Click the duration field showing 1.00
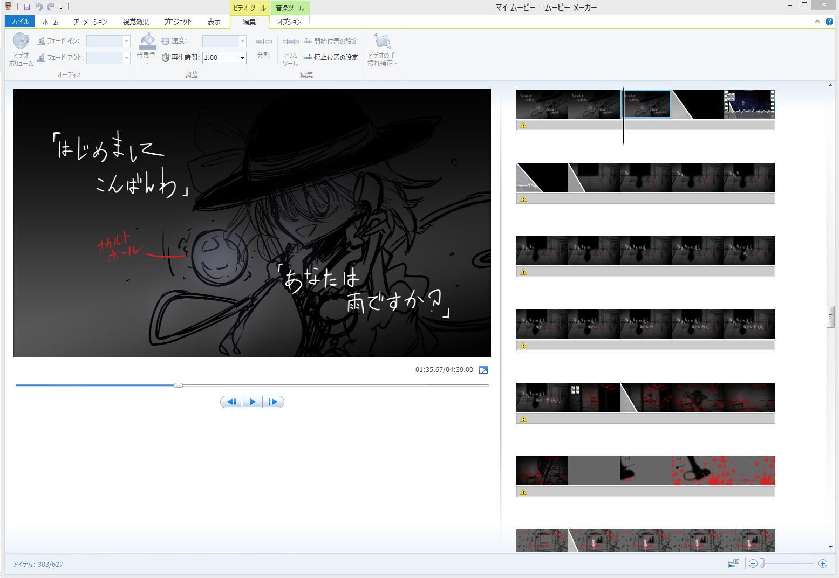The width and height of the screenshot is (839, 578). pyautogui.click(x=220, y=58)
